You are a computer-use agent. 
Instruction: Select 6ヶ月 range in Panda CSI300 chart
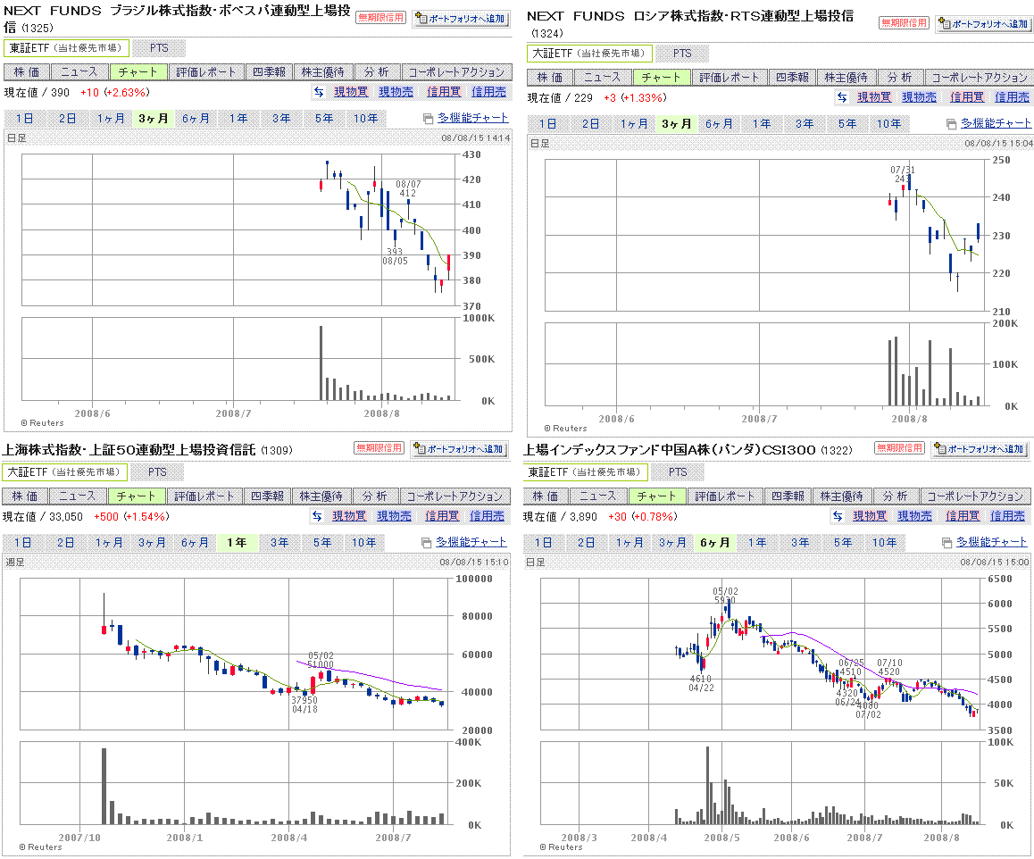coord(714,543)
